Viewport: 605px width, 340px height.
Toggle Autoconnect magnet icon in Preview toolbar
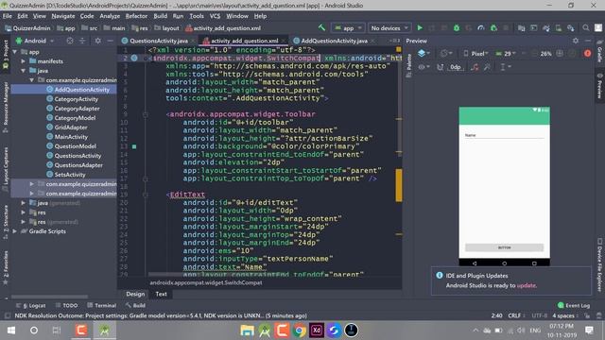pyautogui.click(x=440, y=67)
